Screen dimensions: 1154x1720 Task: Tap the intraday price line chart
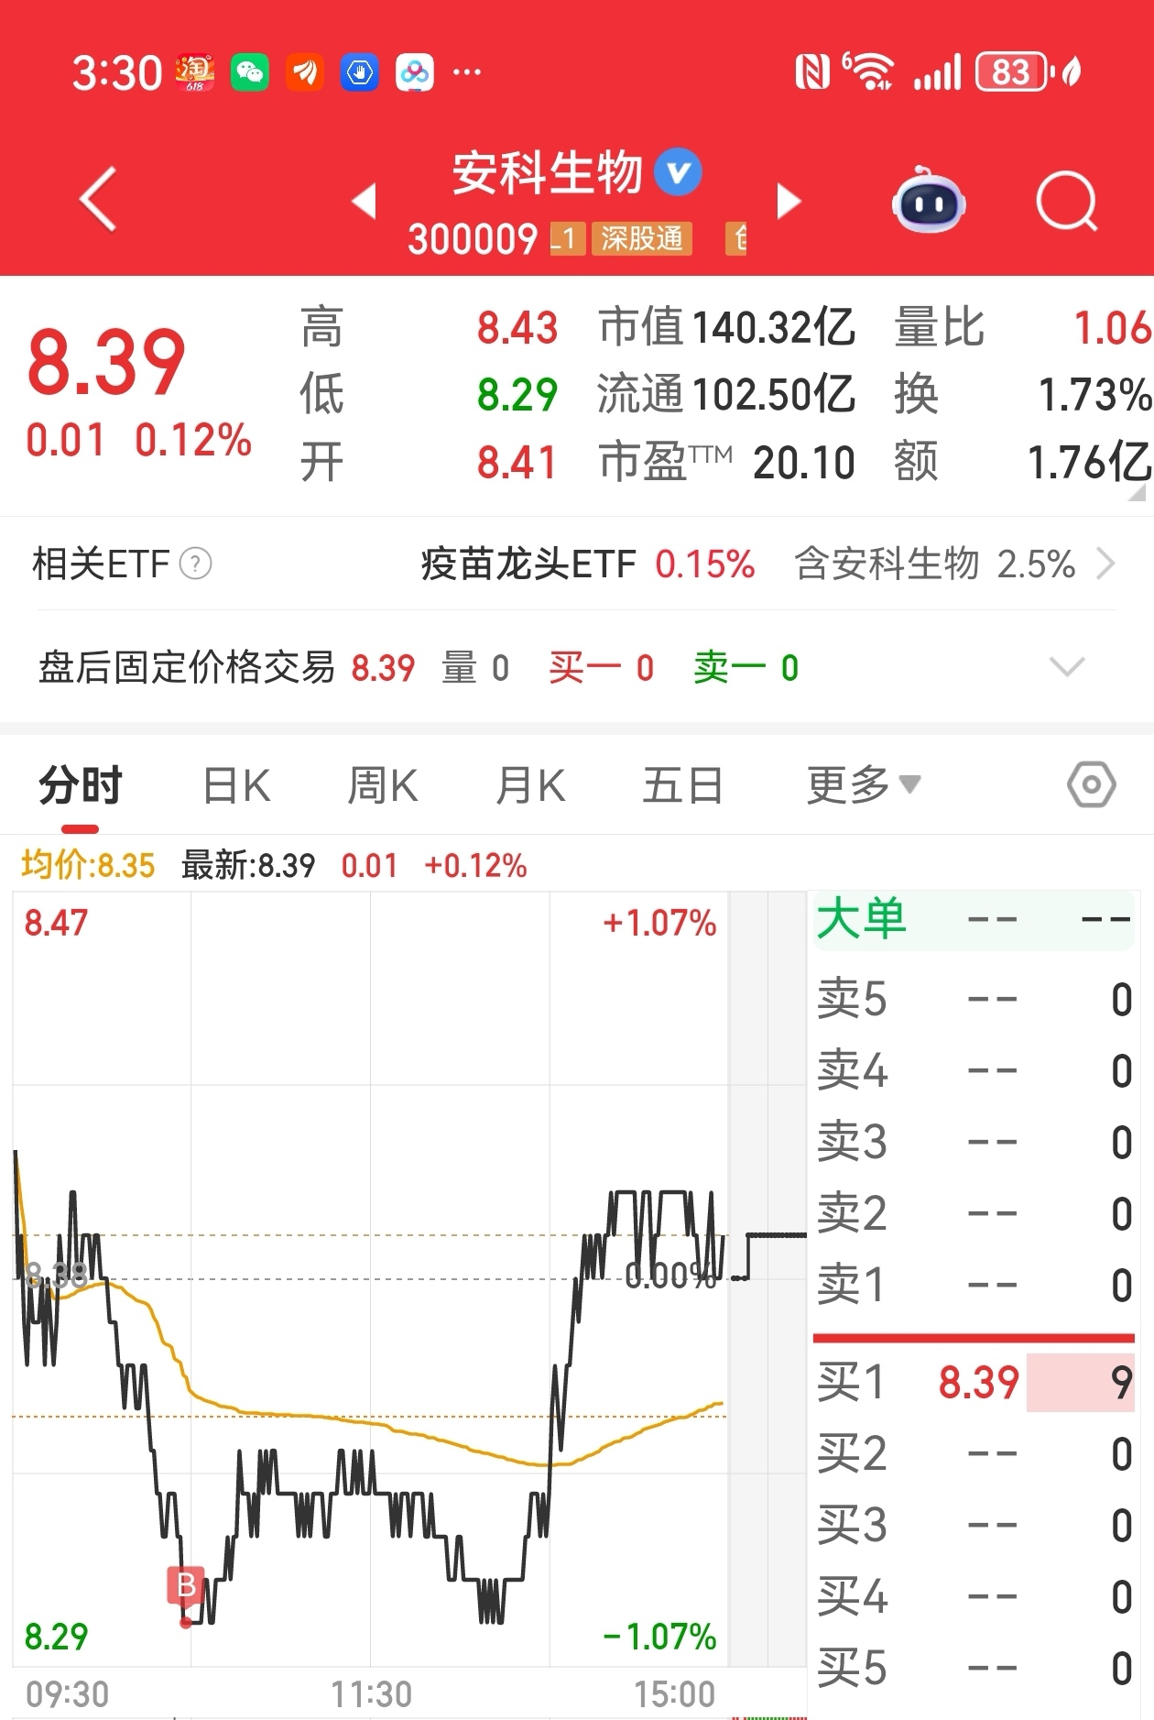point(370,1278)
